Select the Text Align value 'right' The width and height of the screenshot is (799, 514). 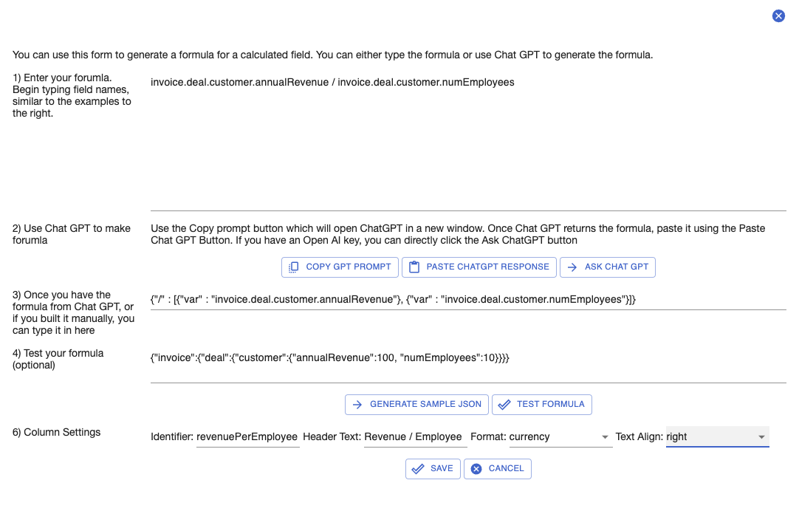point(676,437)
